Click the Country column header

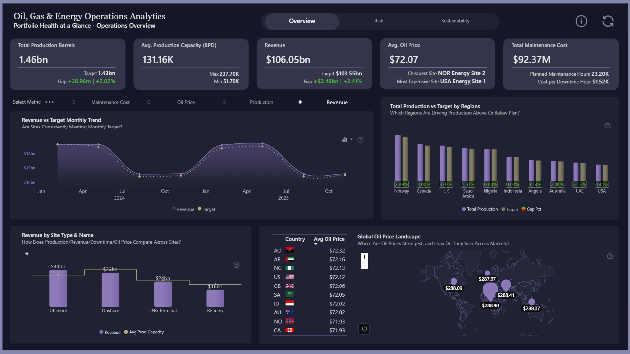click(295, 239)
